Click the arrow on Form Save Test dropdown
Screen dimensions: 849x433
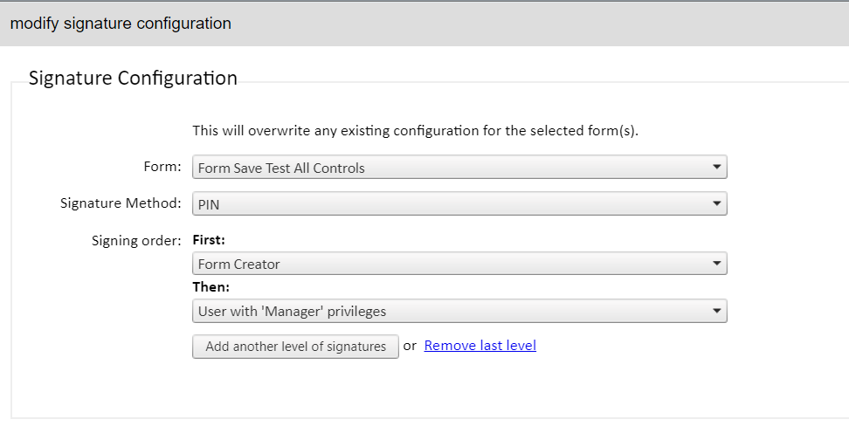pyautogui.click(x=716, y=167)
